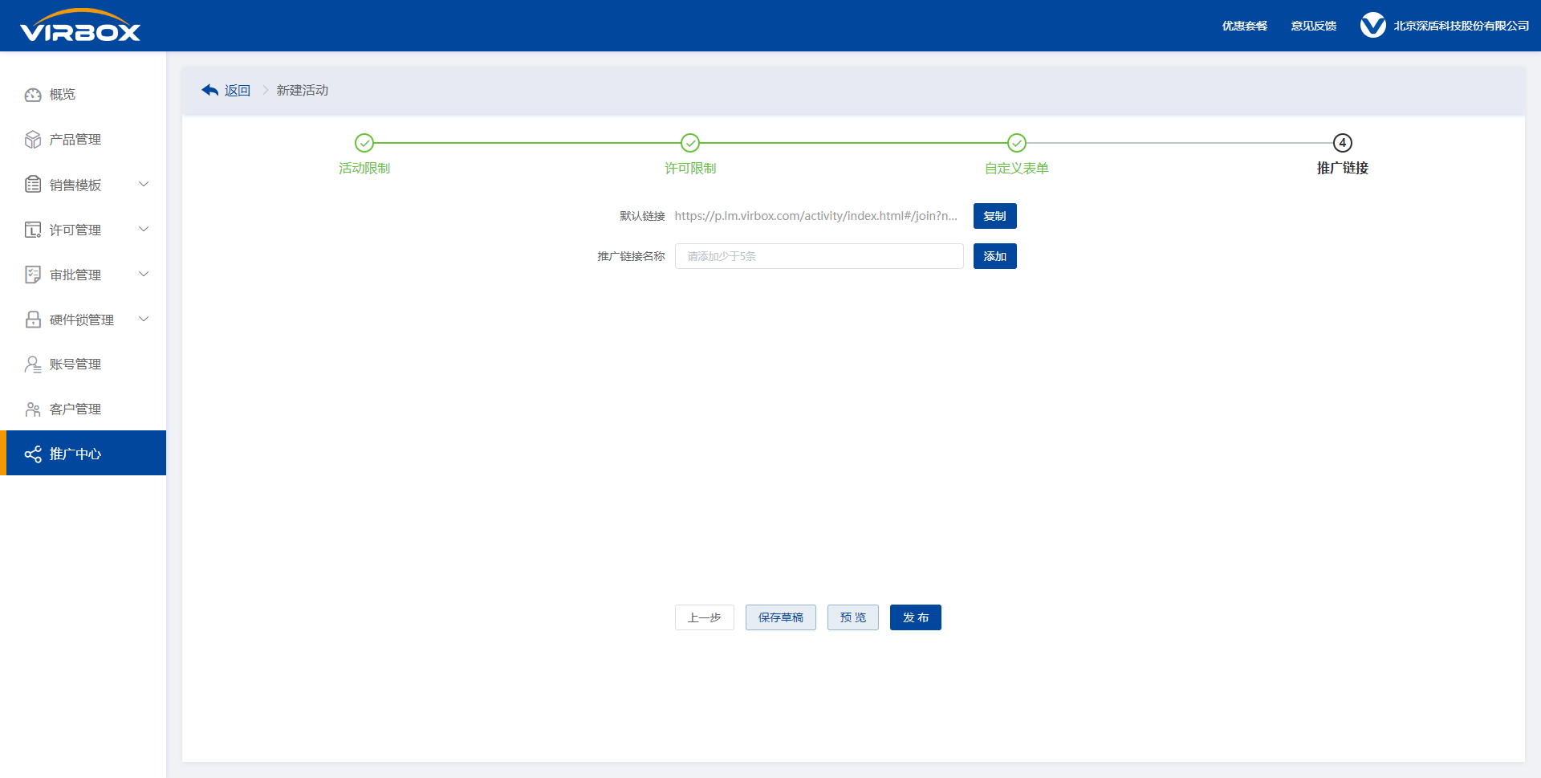Viewport: 1541px width, 778px height.
Task: Open 销售模板 menu item
Action: click(83, 185)
